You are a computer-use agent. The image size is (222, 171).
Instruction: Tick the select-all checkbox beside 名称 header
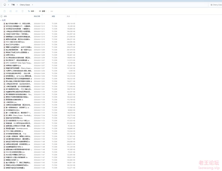(1, 16)
